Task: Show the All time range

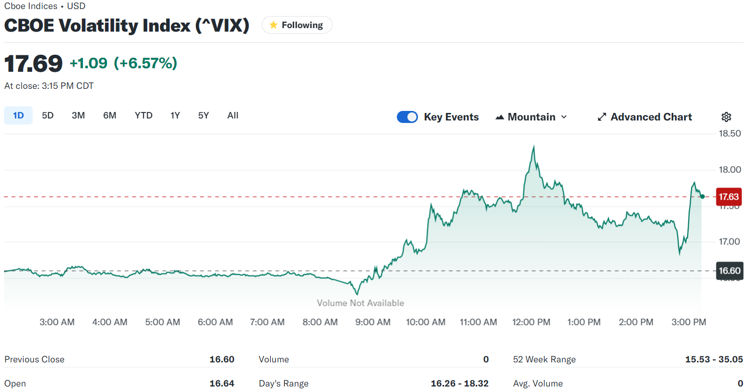Action: coord(233,115)
